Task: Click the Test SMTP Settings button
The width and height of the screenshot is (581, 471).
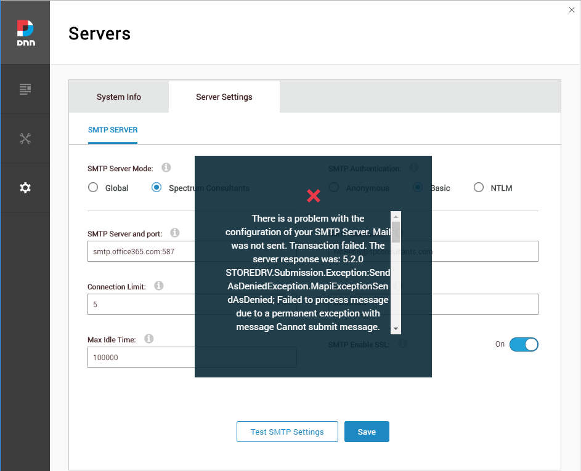Action: (287, 432)
